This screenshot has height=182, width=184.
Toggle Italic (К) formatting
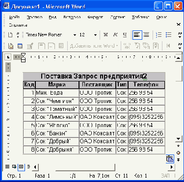point(115,35)
